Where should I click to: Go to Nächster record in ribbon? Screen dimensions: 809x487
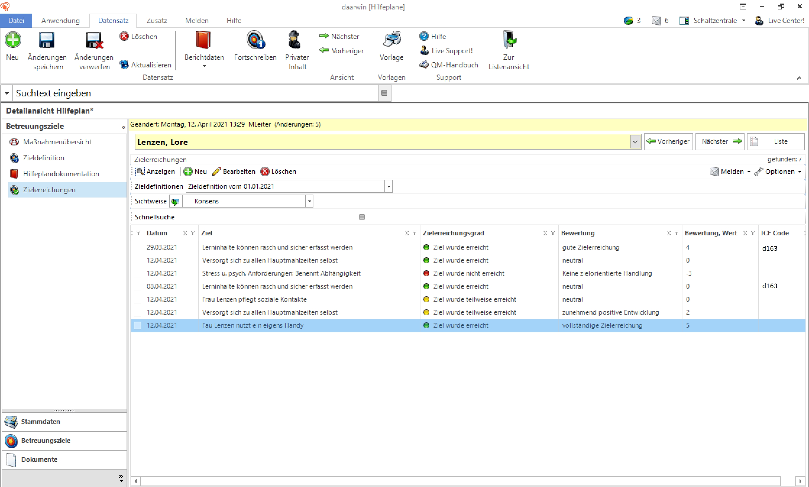coord(339,36)
